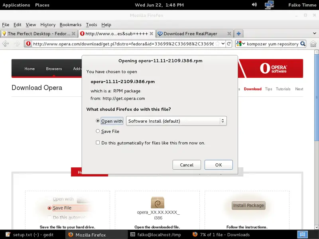Reload the page with the refresh icon
319x239 pixels.
click(228, 44)
